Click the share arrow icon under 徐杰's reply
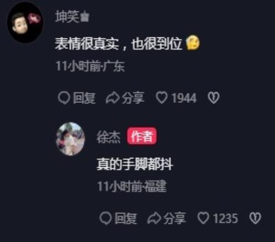The height and width of the screenshot is (242, 275). point(154,218)
